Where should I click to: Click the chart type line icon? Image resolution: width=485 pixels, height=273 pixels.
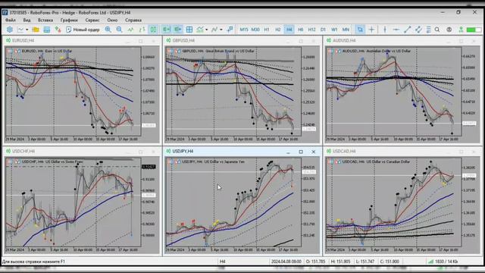pos(20,30)
